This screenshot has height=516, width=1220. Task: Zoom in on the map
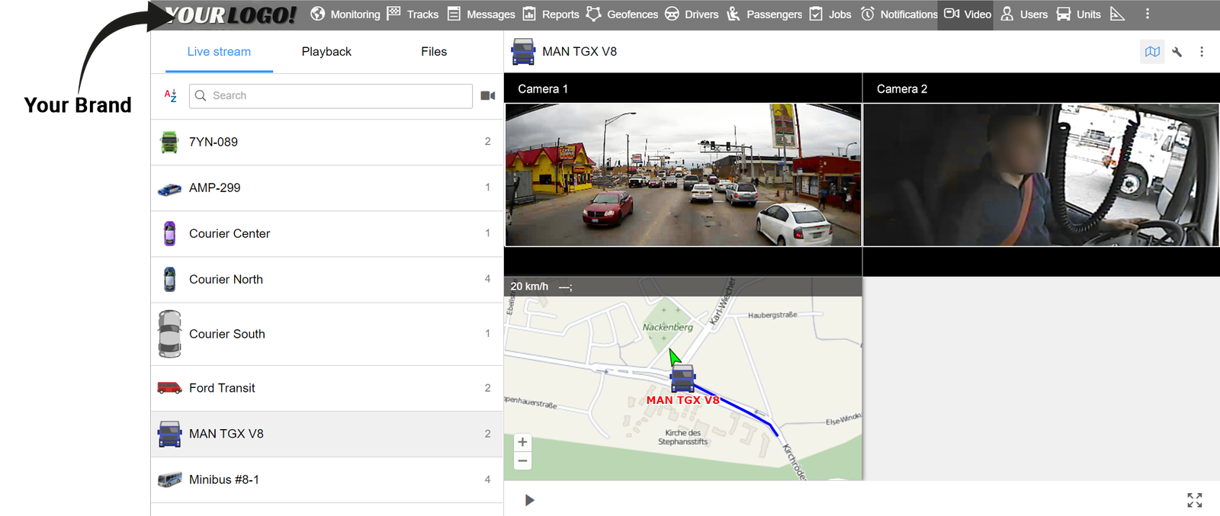(522, 442)
